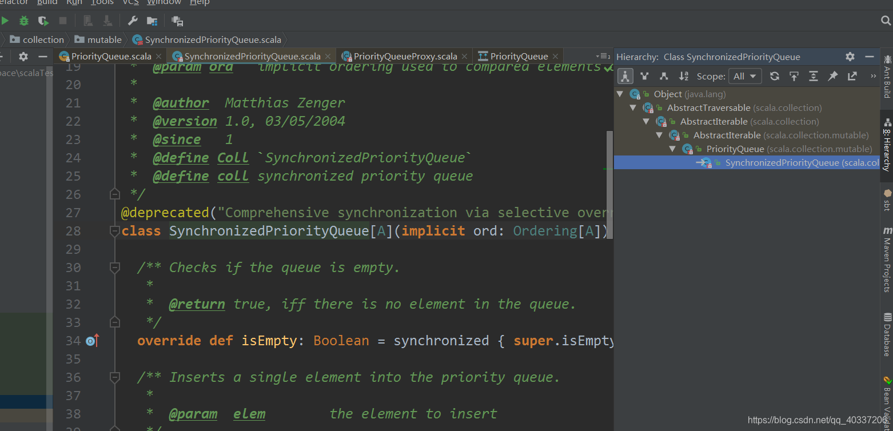Open the VCS menu
This screenshot has height=431, width=893.
pyautogui.click(x=130, y=2)
